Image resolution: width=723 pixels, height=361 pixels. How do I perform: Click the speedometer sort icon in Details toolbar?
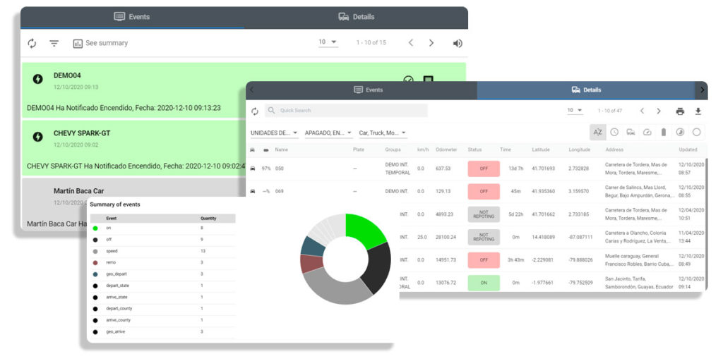pyautogui.click(x=647, y=132)
